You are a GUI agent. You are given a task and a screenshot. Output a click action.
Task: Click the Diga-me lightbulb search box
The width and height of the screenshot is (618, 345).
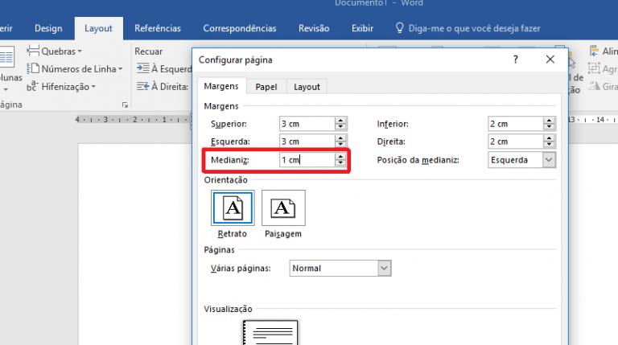[x=467, y=28]
